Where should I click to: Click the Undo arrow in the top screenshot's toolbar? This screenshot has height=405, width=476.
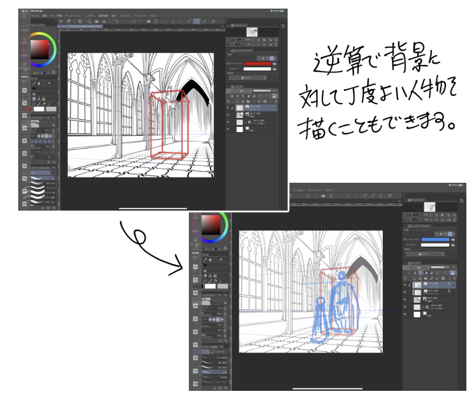[117, 21]
